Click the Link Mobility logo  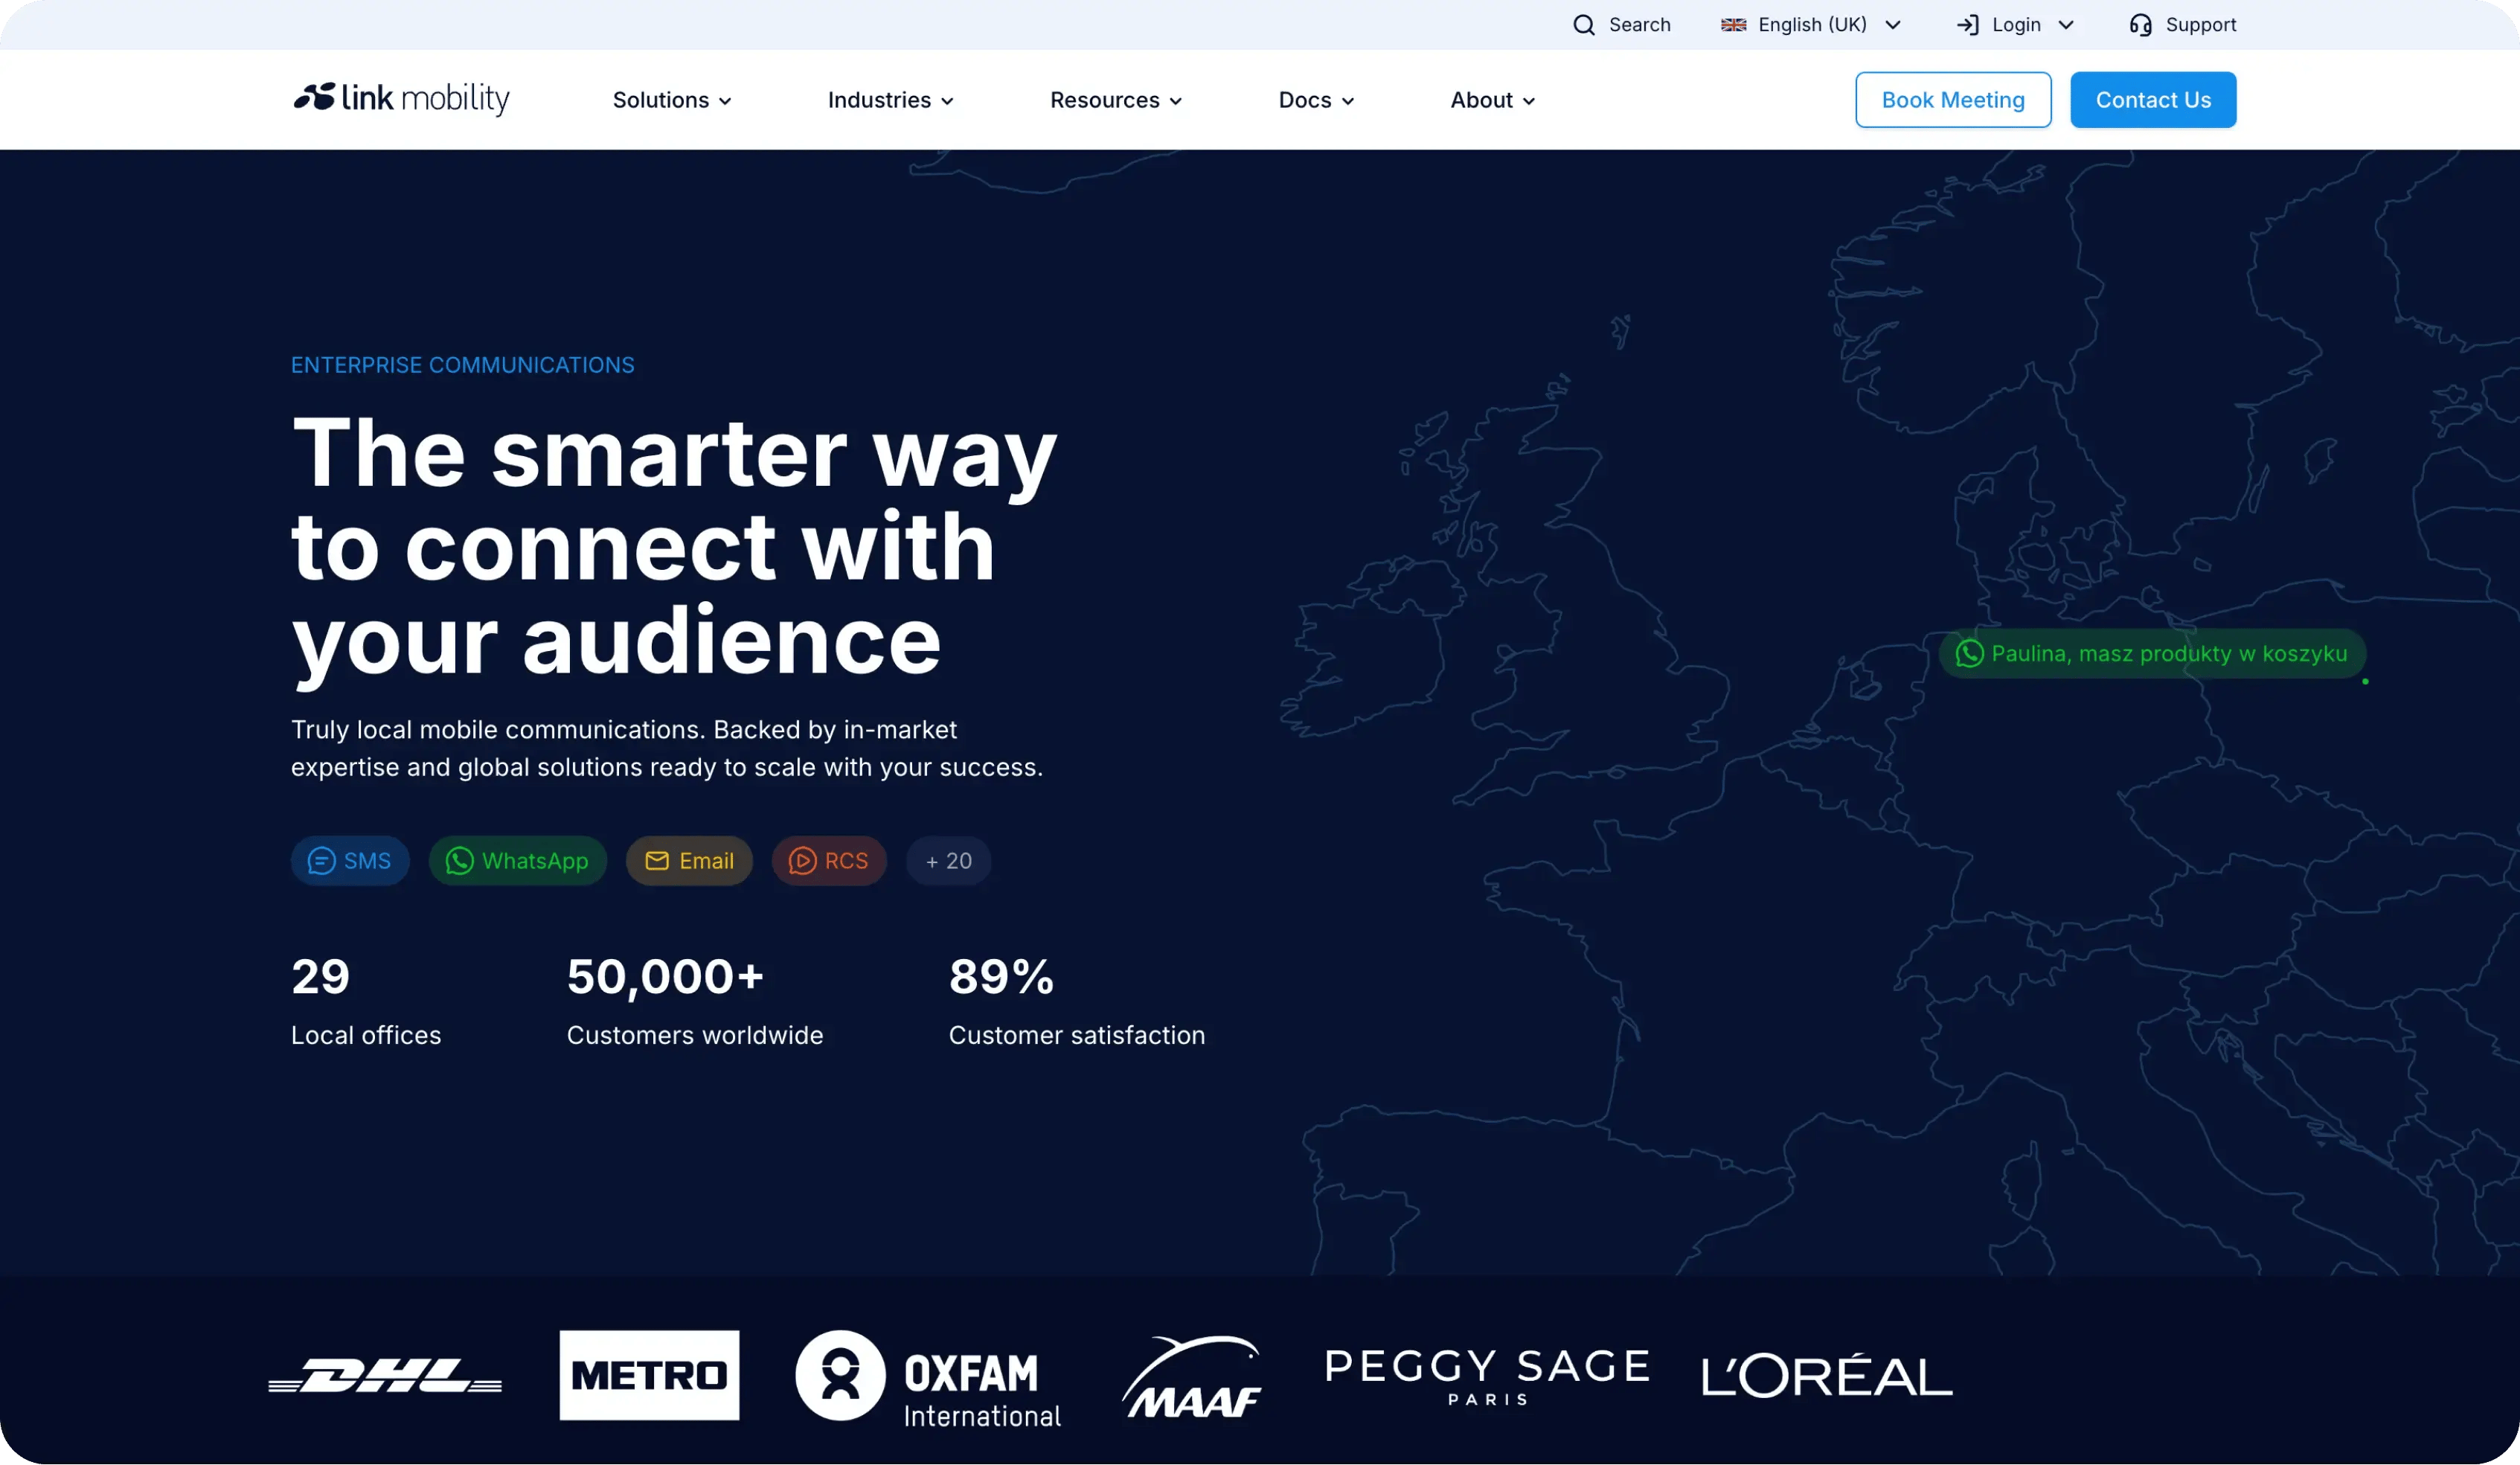point(401,99)
